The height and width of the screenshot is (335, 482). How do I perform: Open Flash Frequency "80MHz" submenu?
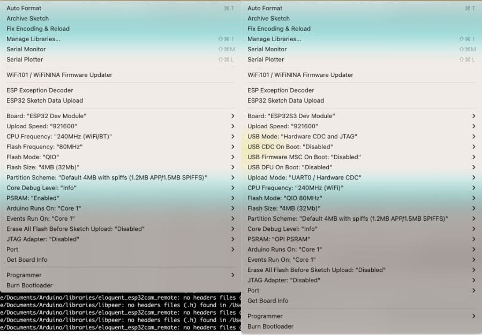pyautogui.click(x=120, y=147)
